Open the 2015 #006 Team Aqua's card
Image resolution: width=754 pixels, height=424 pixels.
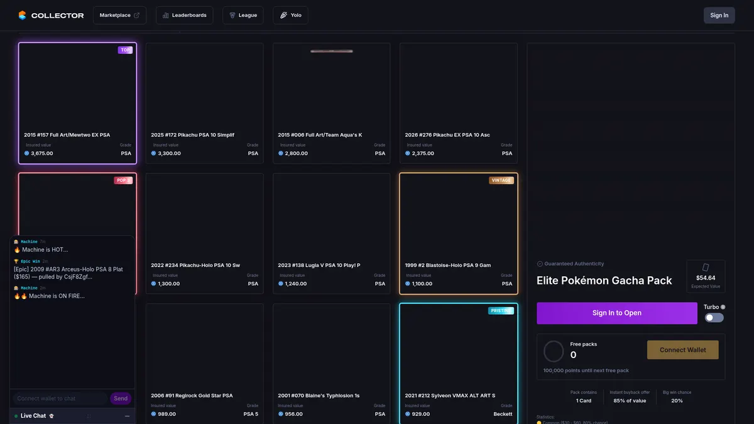(x=331, y=103)
